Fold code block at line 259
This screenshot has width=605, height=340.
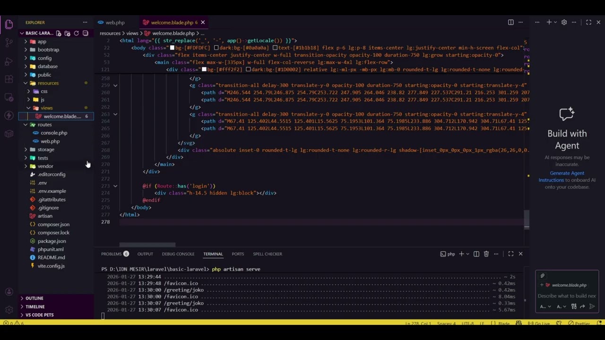click(115, 85)
